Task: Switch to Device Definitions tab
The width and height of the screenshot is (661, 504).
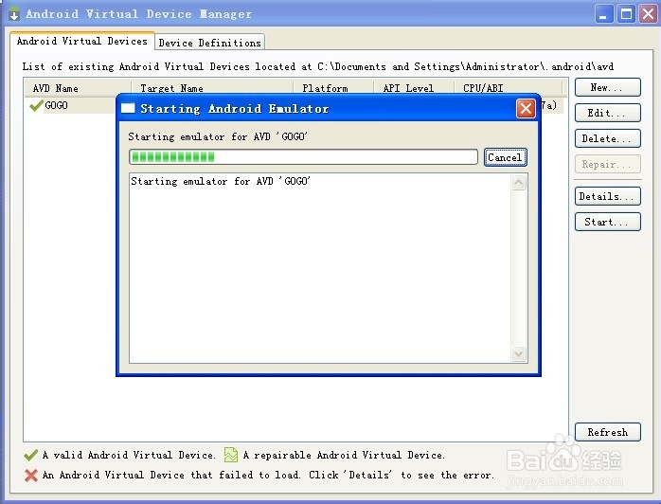Action: click(x=210, y=43)
